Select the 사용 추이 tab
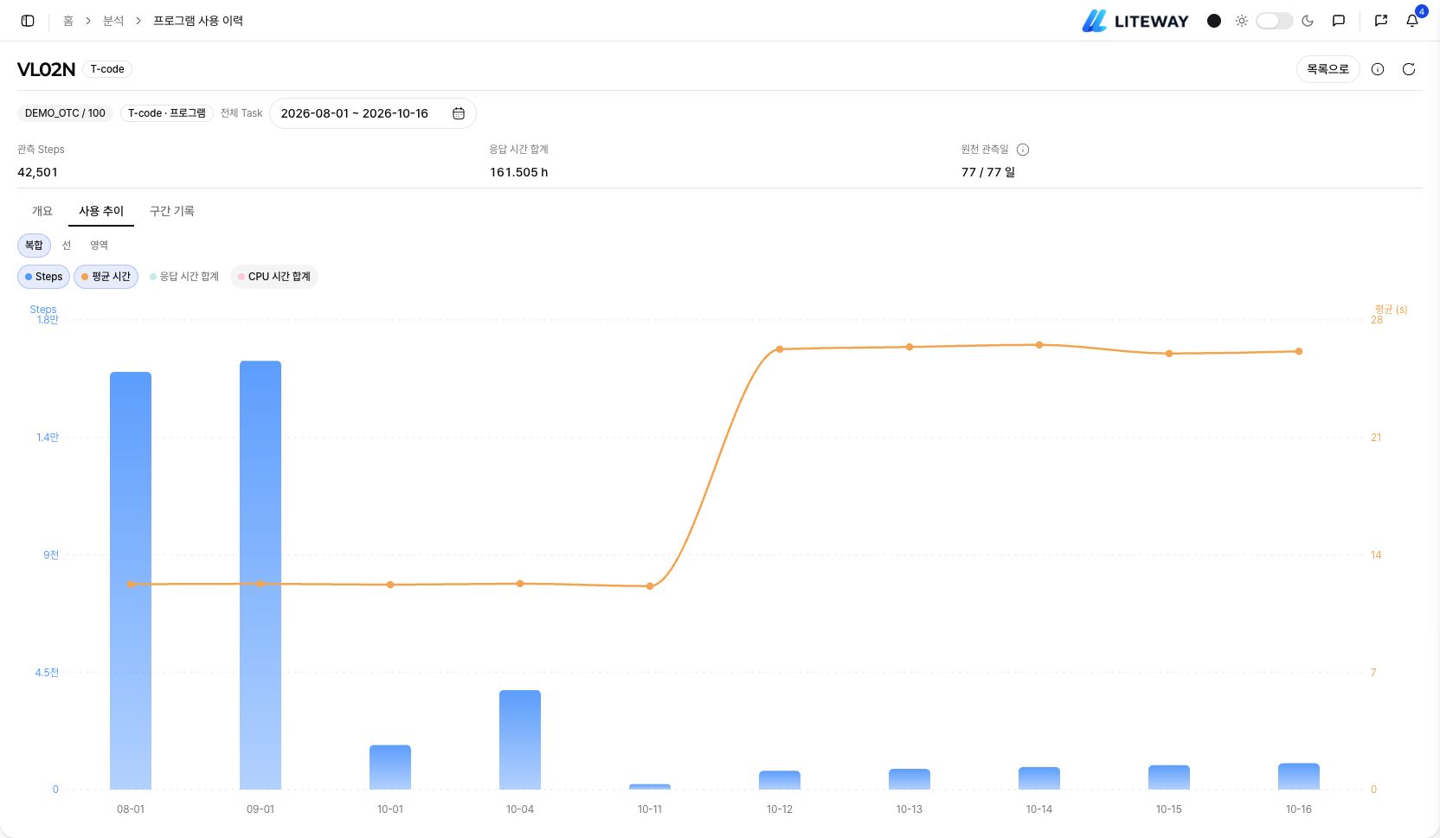Image resolution: width=1440 pixels, height=838 pixels. (x=101, y=211)
